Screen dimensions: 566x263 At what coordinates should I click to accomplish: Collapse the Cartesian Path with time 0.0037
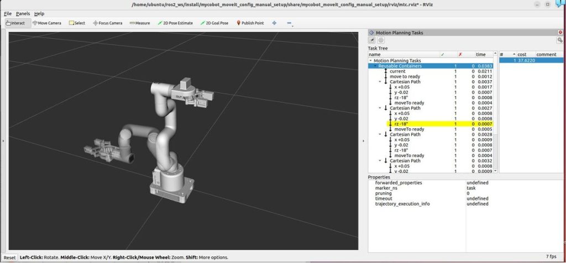380,82
